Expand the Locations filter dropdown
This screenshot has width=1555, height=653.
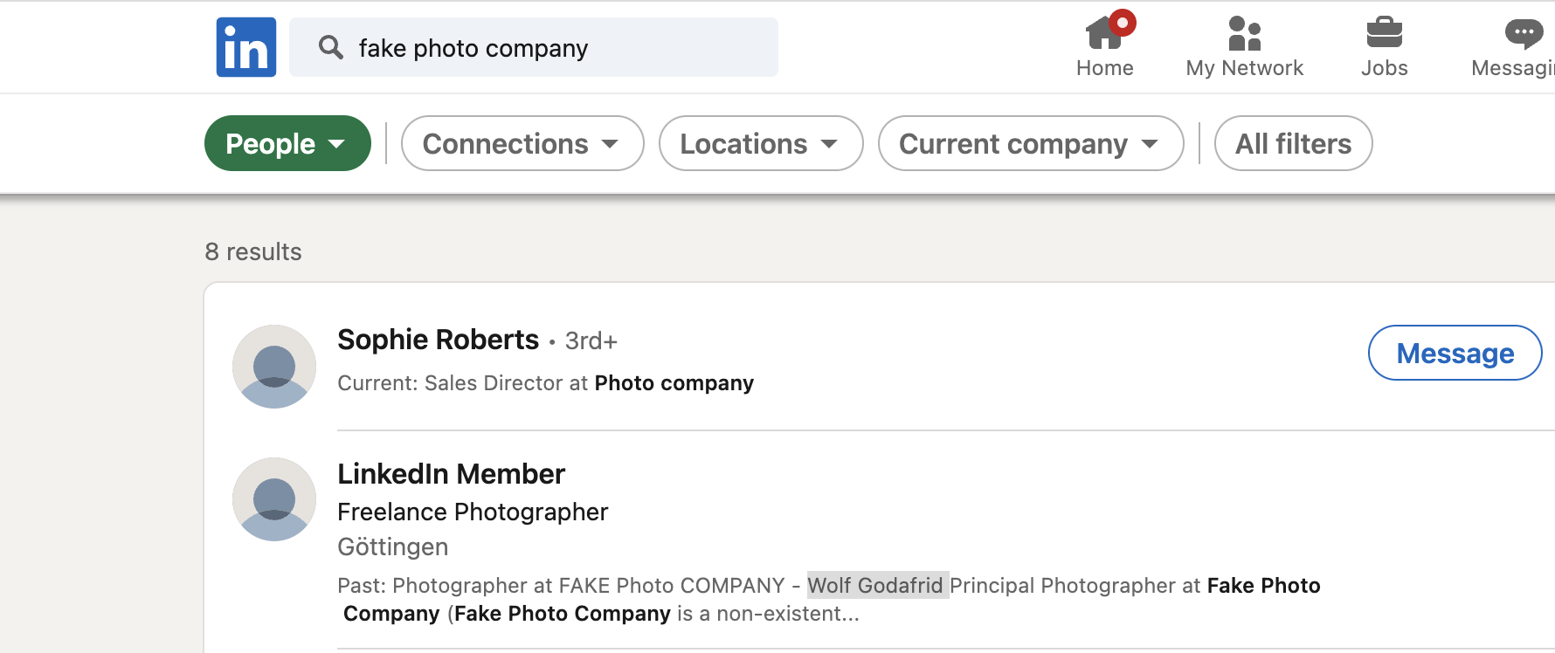(761, 143)
